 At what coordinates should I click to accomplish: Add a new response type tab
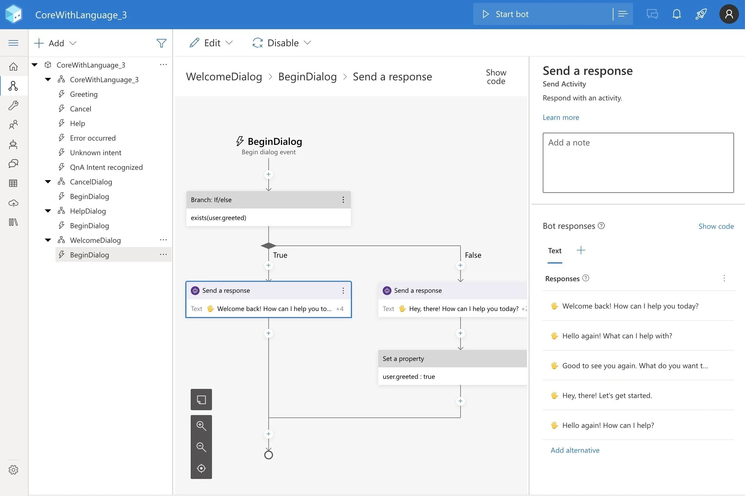click(581, 250)
